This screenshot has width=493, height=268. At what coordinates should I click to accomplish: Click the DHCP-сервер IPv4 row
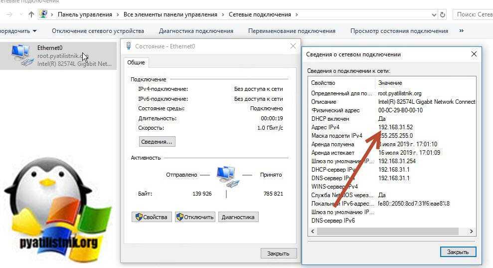click(x=392, y=170)
